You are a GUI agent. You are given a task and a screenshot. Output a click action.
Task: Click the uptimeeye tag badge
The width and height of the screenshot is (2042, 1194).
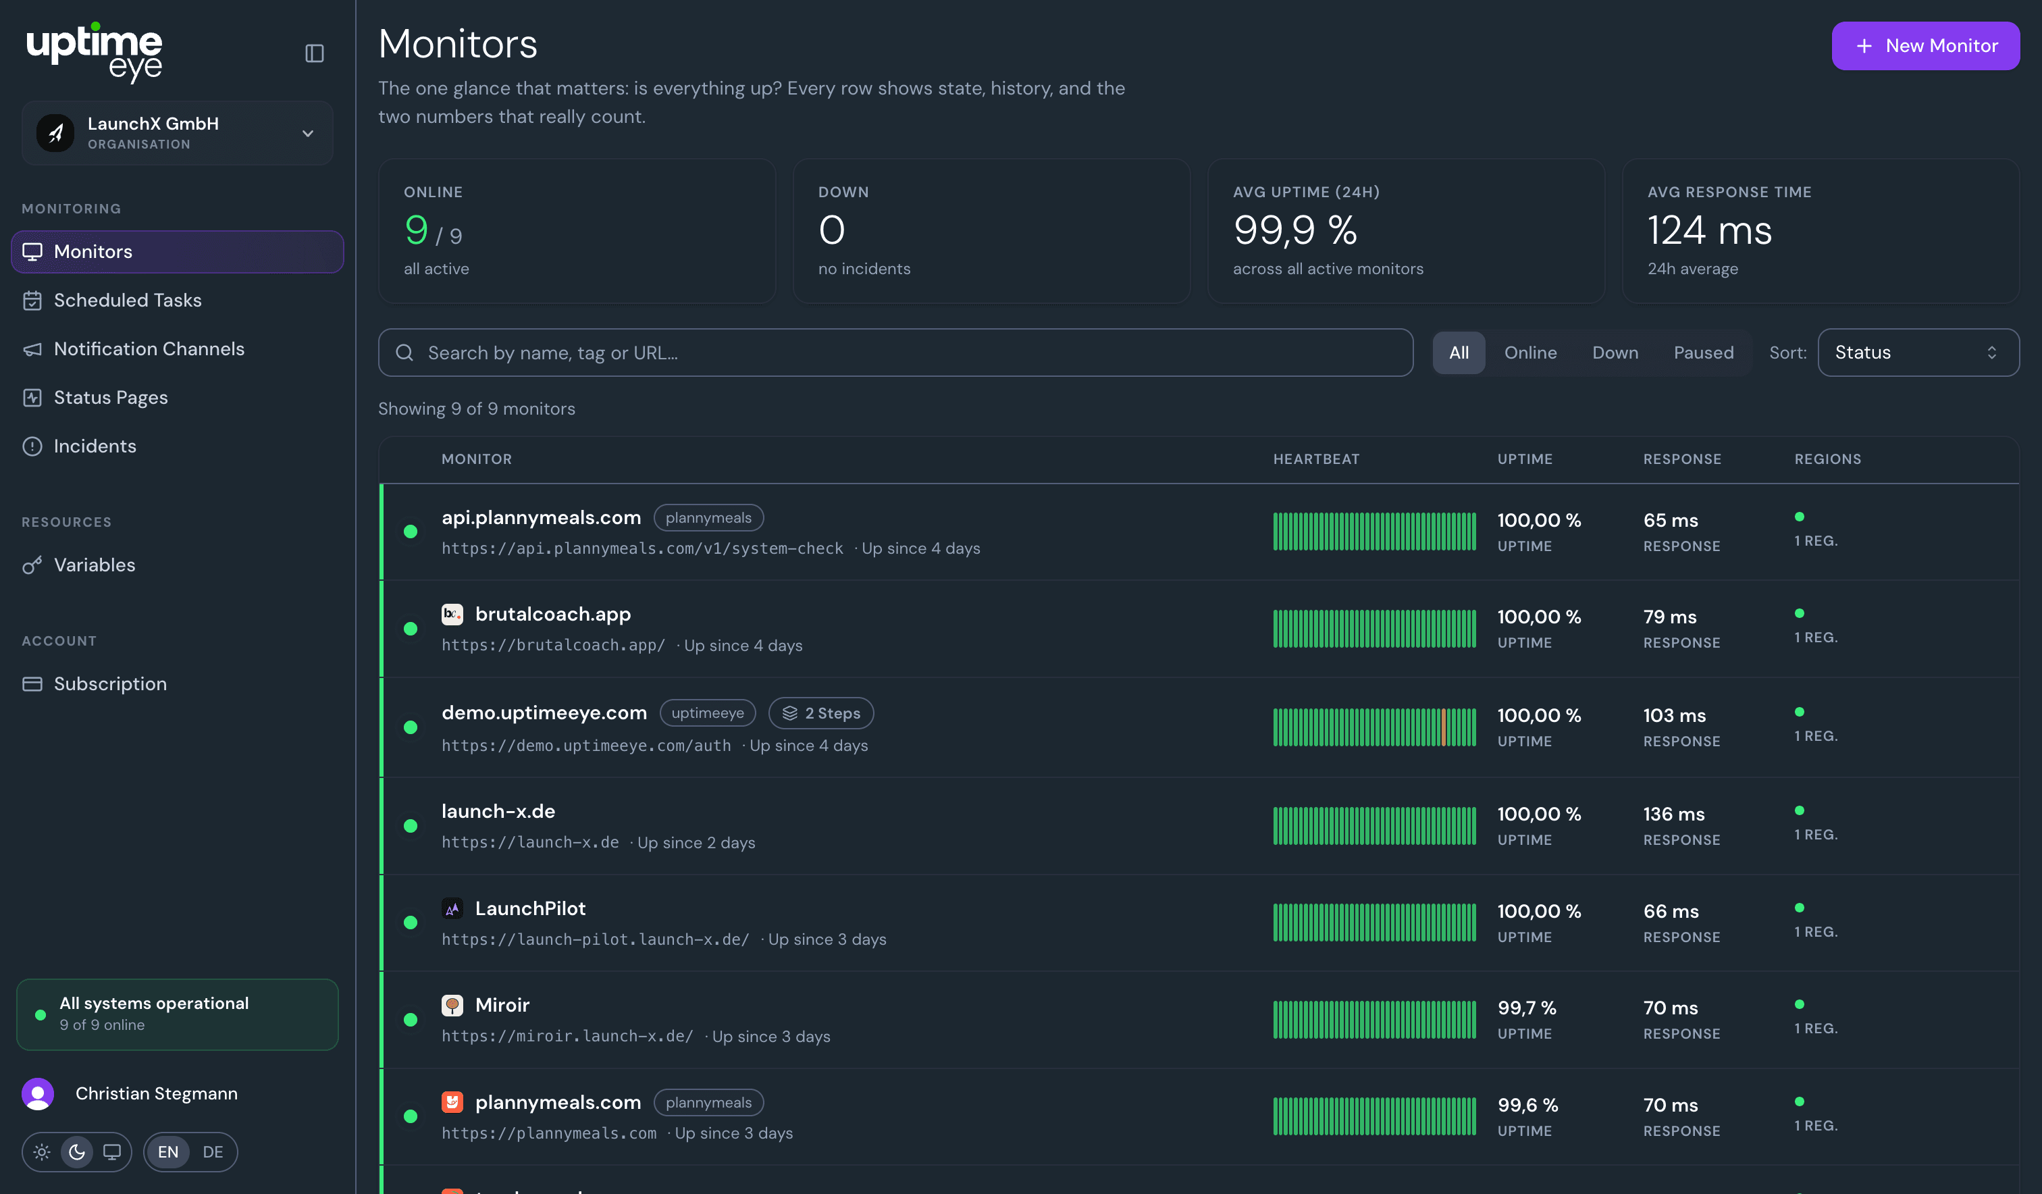[x=708, y=712]
